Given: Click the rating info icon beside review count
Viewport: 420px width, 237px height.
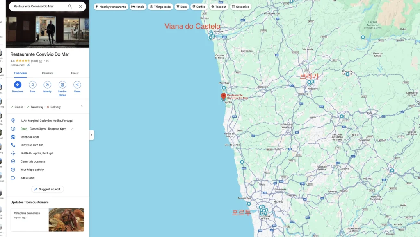Looking at the screenshot, I should coord(41,61).
